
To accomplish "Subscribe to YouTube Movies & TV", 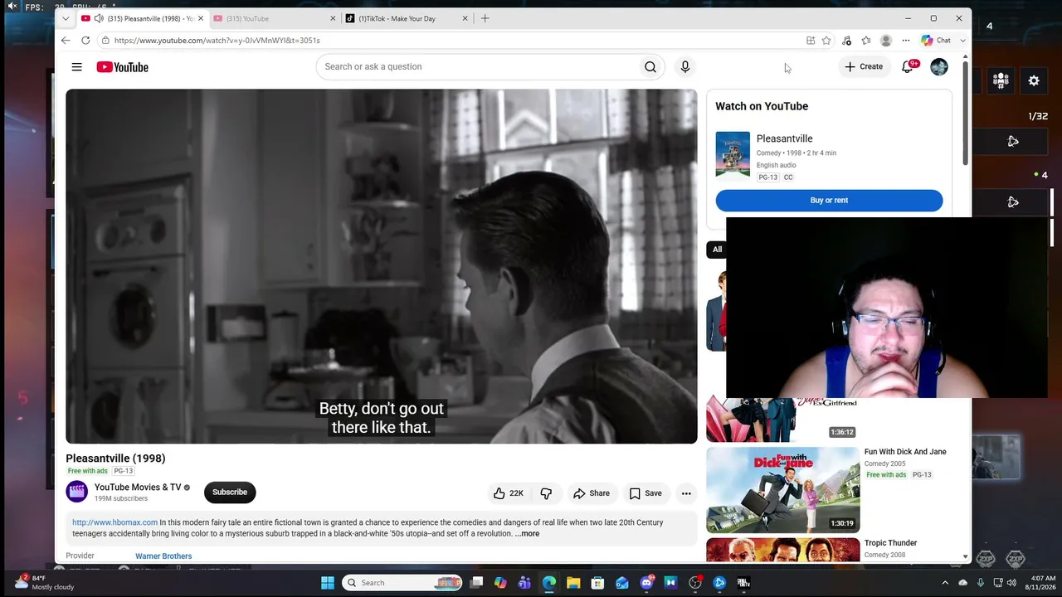I will (230, 493).
